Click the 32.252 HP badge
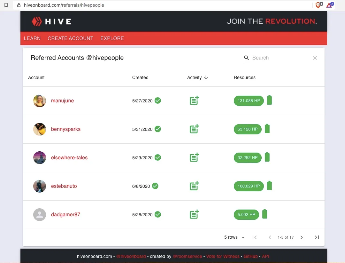Screen dimensions: 345x263 [x=248, y=157]
